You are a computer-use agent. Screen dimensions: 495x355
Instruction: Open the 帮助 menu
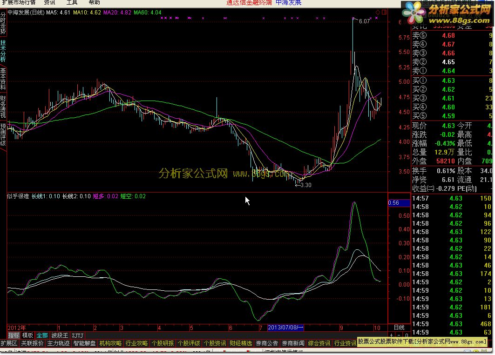95,3
